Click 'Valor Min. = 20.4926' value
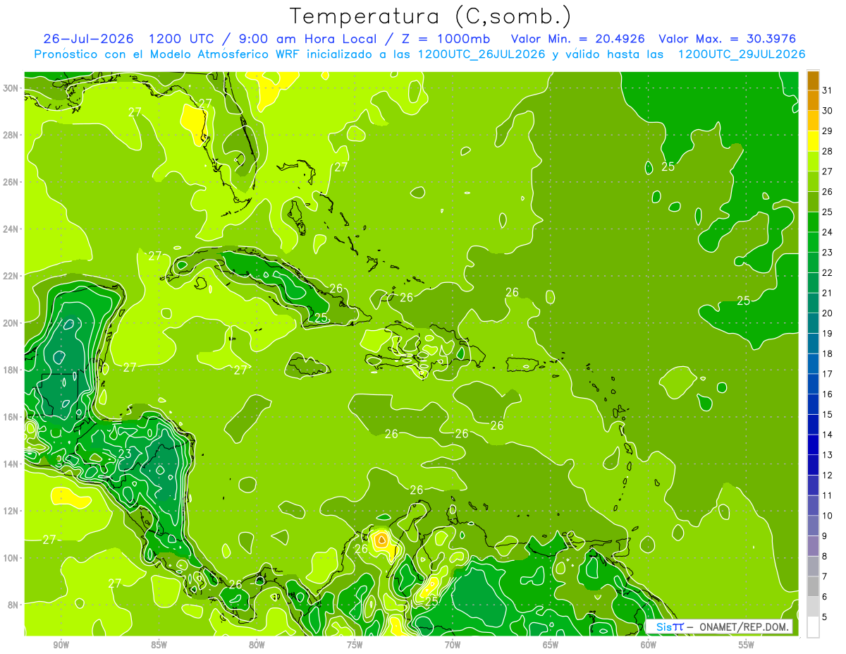 click(578, 39)
